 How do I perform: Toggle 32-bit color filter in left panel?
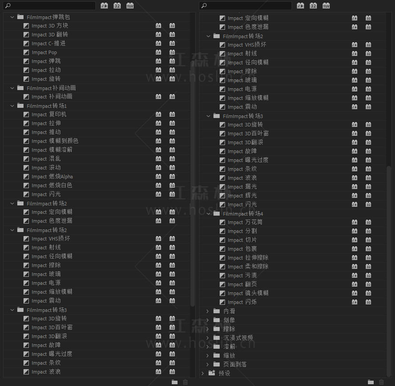pos(117,6)
